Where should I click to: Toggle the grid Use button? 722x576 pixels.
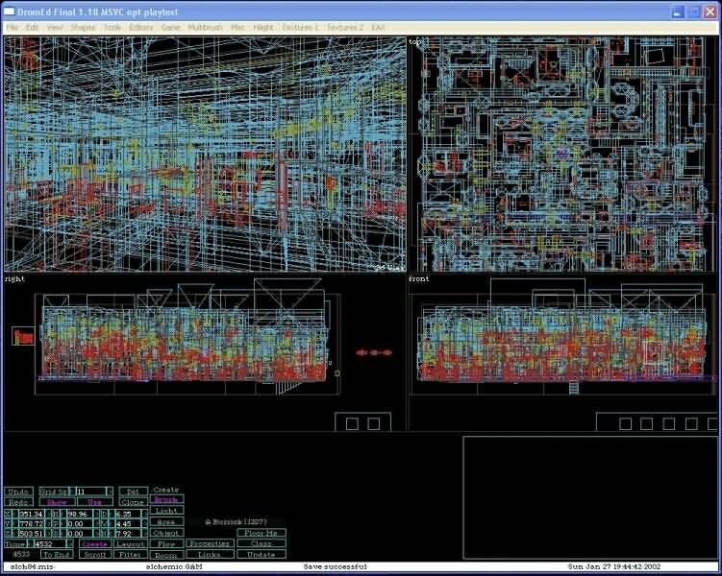click(94, 502)
